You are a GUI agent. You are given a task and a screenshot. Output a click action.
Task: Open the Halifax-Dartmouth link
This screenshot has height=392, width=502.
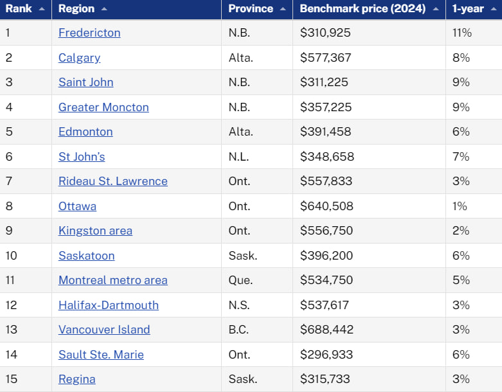[x=109, y=305]
